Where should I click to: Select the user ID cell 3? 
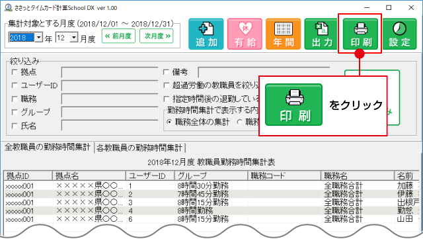pos(131,203)
